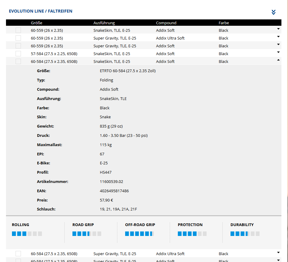
Task: Collapse the open 60-584 SnakeSkin details arrow
Action: pyautogui.click(x=278, y=60)
